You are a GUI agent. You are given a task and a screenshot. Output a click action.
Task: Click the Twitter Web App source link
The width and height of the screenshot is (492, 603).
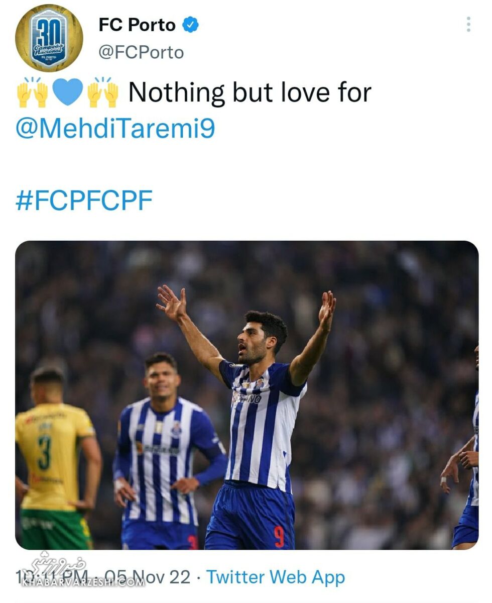click(276, 577)
